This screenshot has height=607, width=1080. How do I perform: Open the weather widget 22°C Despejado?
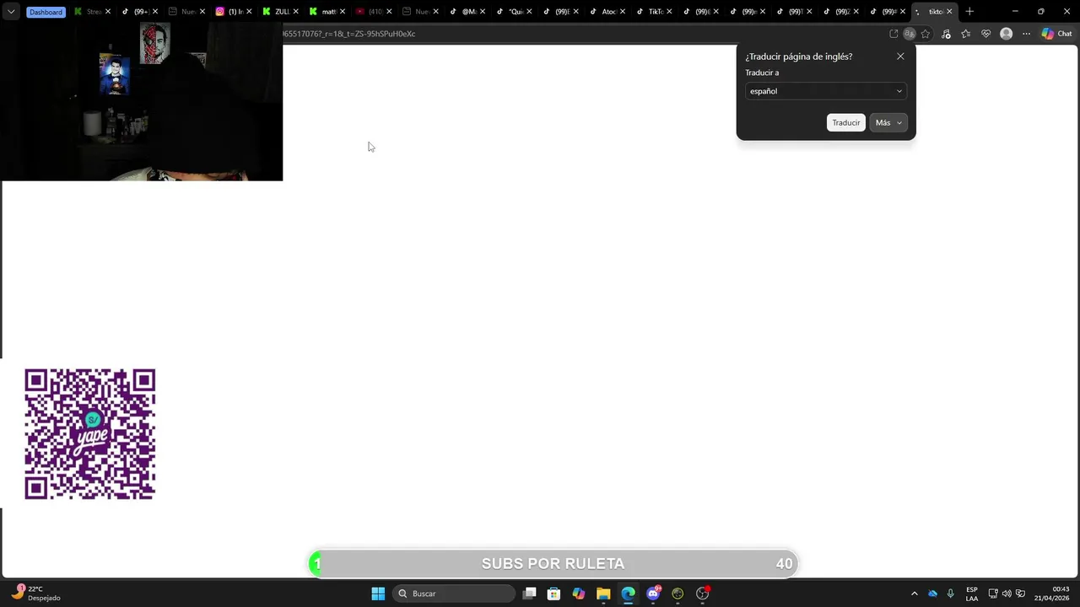click(x=35, y=594)
